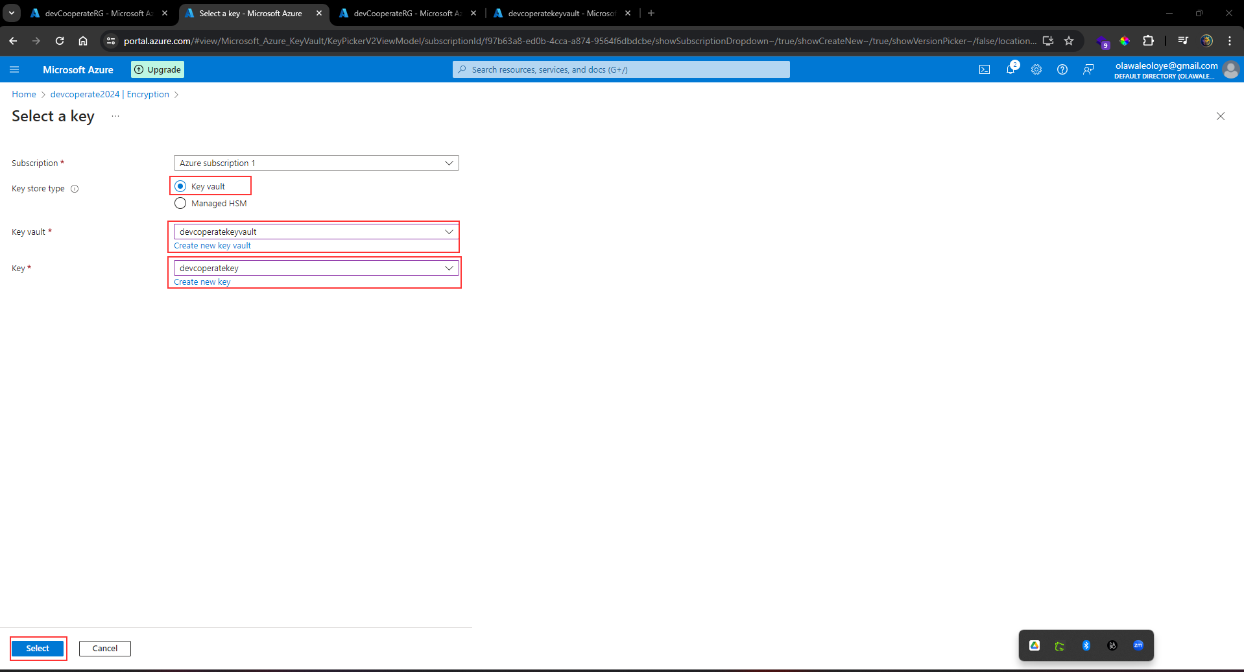Select the Managed HSM radio option
Viewport: 1244px width, 672px height.
click(x=180, y=203)
